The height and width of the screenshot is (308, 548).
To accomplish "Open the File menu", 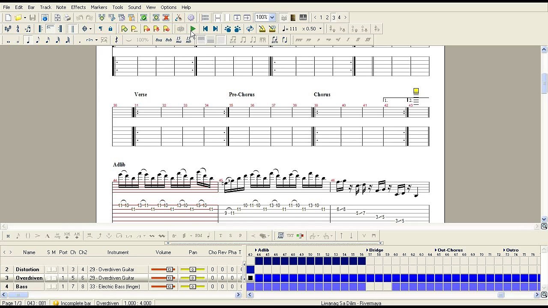I will 6,7.
